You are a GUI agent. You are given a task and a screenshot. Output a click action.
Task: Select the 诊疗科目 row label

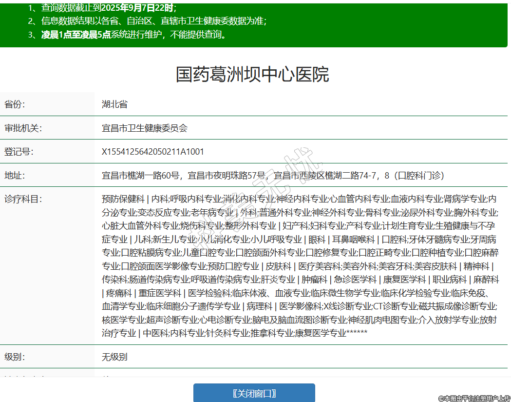click(23, 199)
